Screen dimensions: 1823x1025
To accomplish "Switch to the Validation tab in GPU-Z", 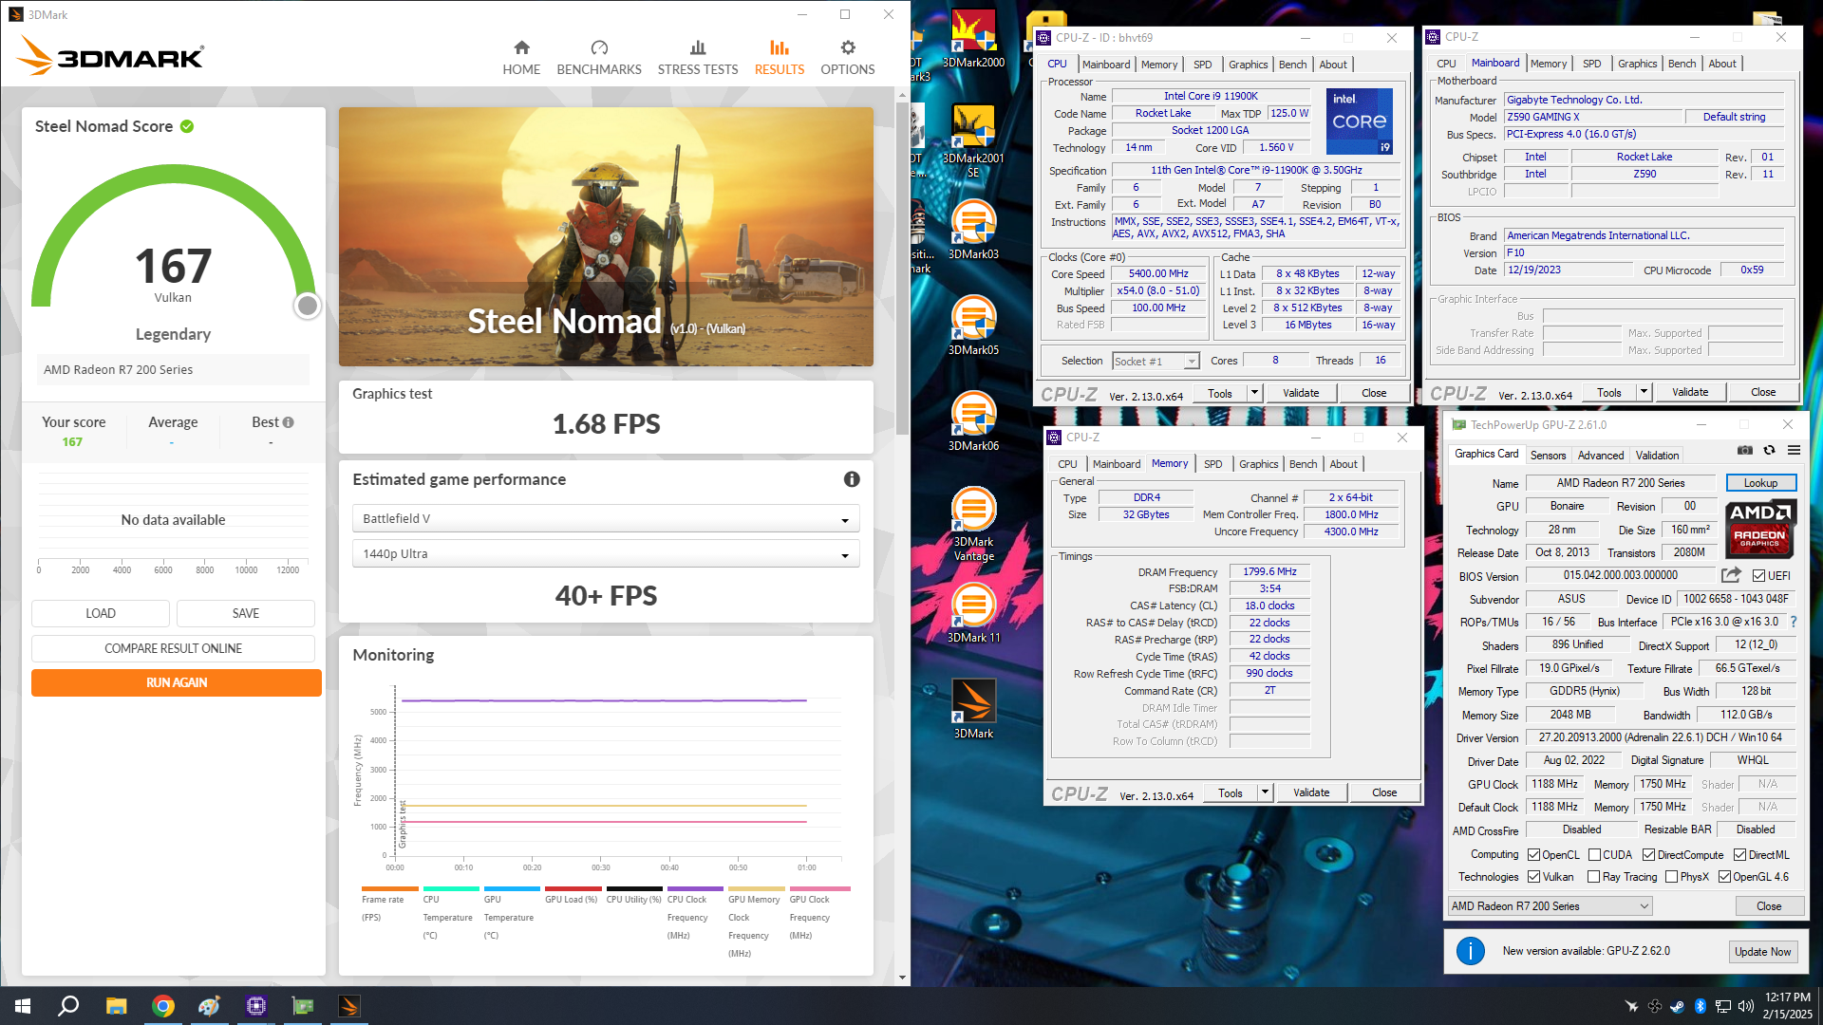I will click(1657, 456).
